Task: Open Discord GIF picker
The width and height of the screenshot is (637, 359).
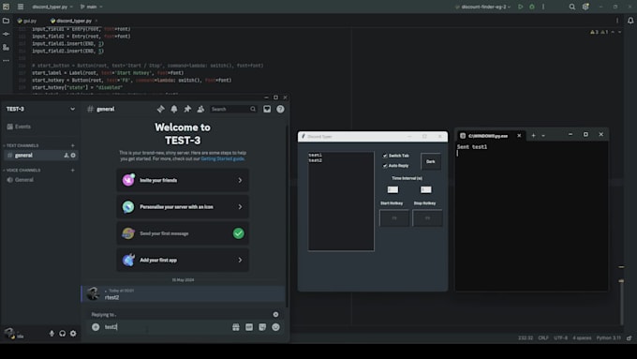Action: (x=249, y=327)
